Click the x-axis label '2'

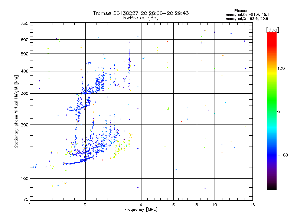[x=85, y=205]
